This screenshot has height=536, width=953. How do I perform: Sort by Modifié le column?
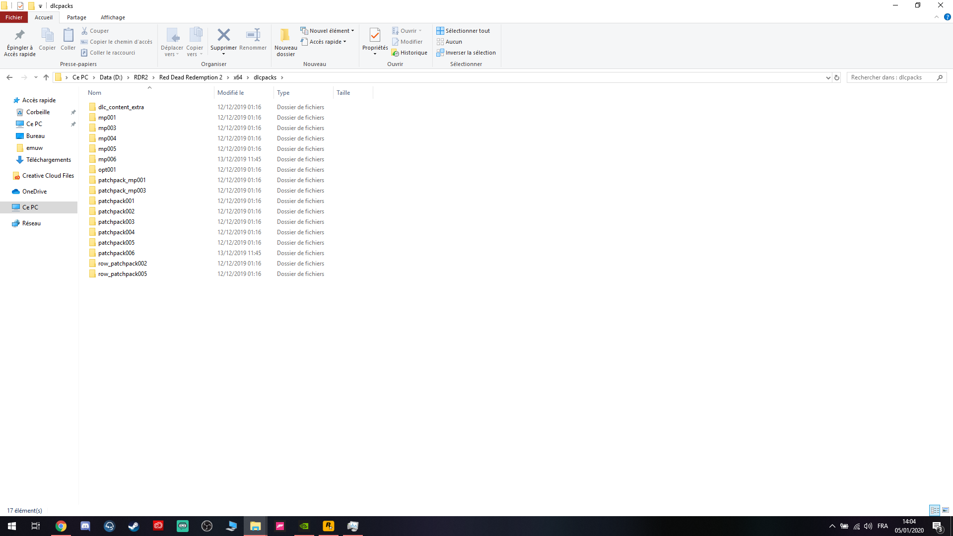pyautogui.click(x=230, y=93)
